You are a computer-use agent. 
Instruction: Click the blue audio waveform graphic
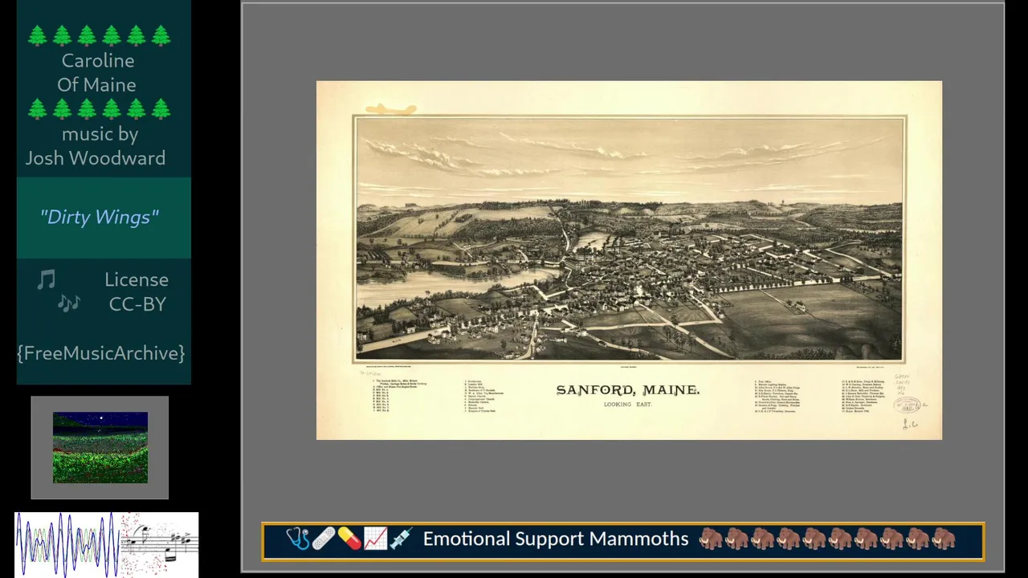[67, 544]
